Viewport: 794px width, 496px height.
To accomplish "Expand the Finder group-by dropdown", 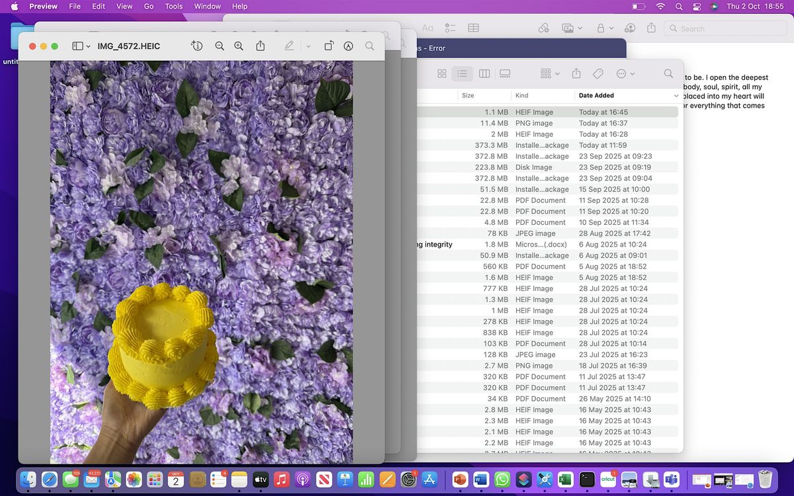I will 550,73.
